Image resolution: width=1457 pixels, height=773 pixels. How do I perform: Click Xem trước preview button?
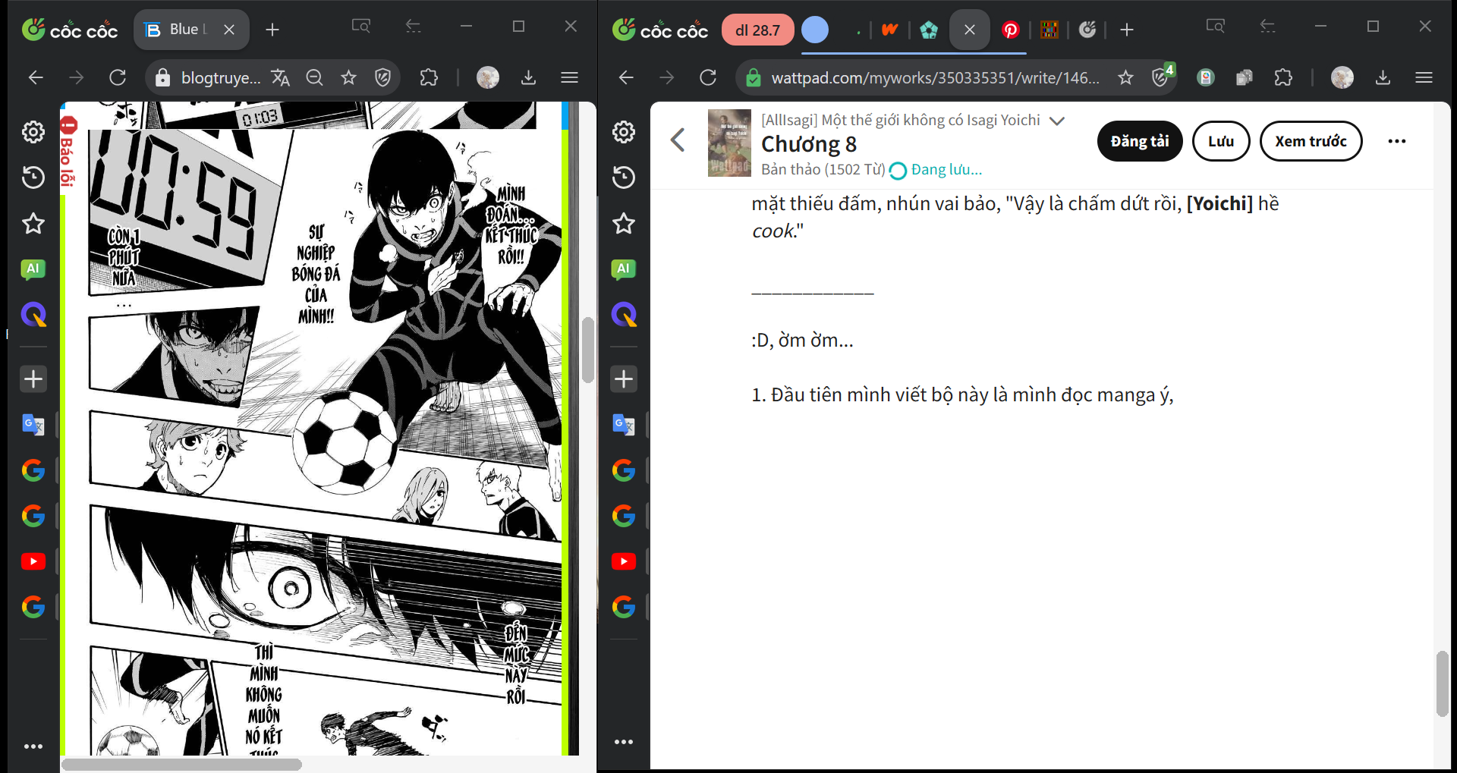1311,141
